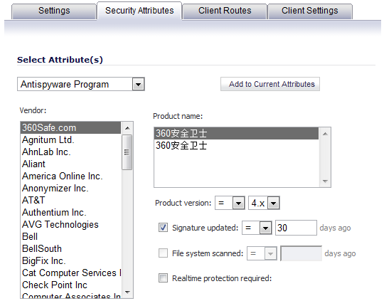The height and width of the screenshot is (306, 384).
Task: Select AT&T in the Vendor list
Action: [x=70, y=200]
